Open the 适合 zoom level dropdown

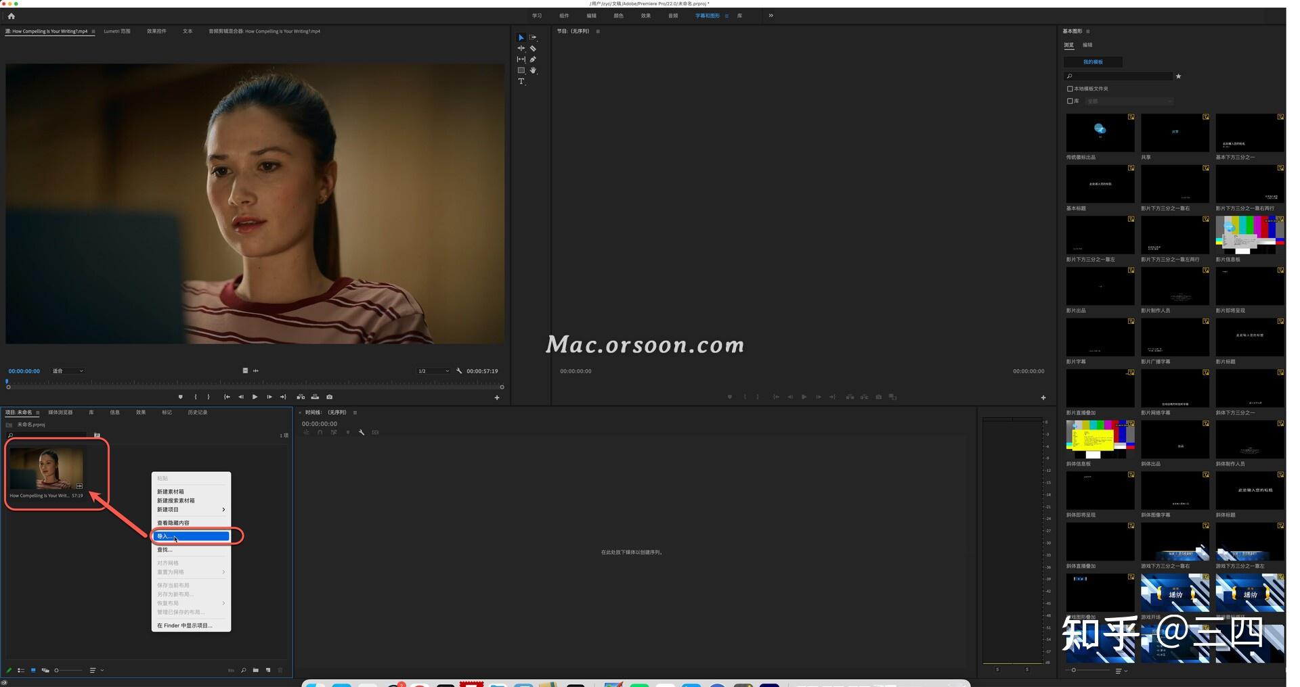pyautogui.click(x=66, y=371)
